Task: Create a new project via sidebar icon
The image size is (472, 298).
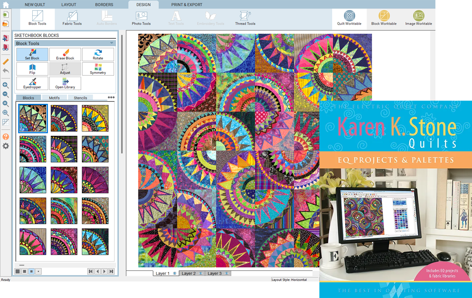Action: coord(6,15)
